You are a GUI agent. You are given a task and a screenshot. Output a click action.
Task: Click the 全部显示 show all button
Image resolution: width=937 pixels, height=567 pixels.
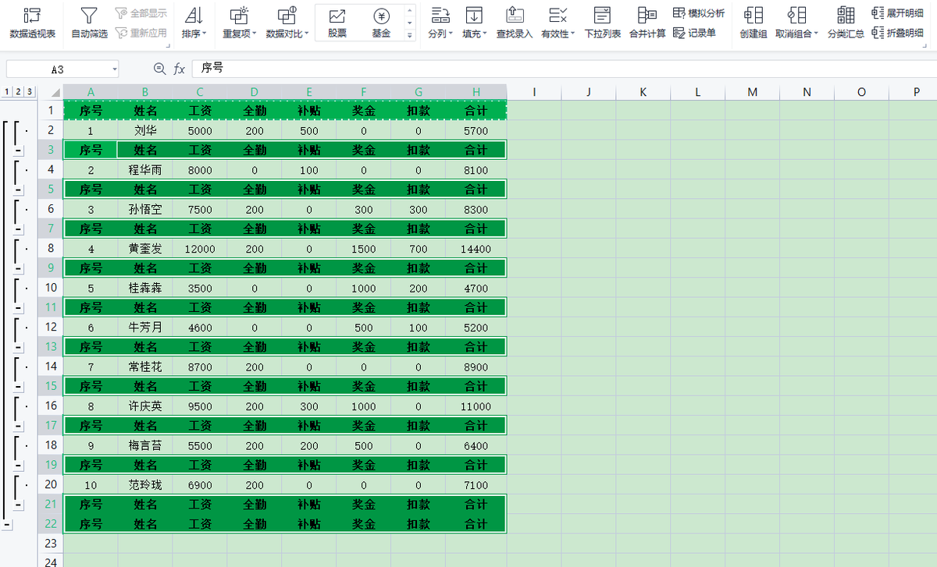(141, 13)
